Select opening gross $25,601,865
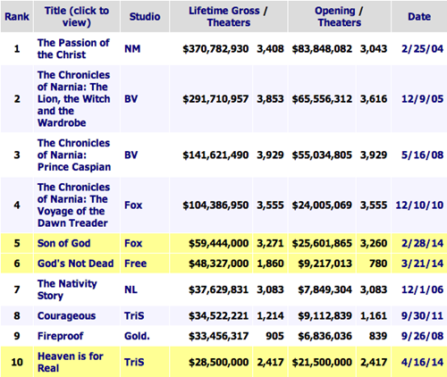This screenshot has width=447, height=377. coord(322,243)
